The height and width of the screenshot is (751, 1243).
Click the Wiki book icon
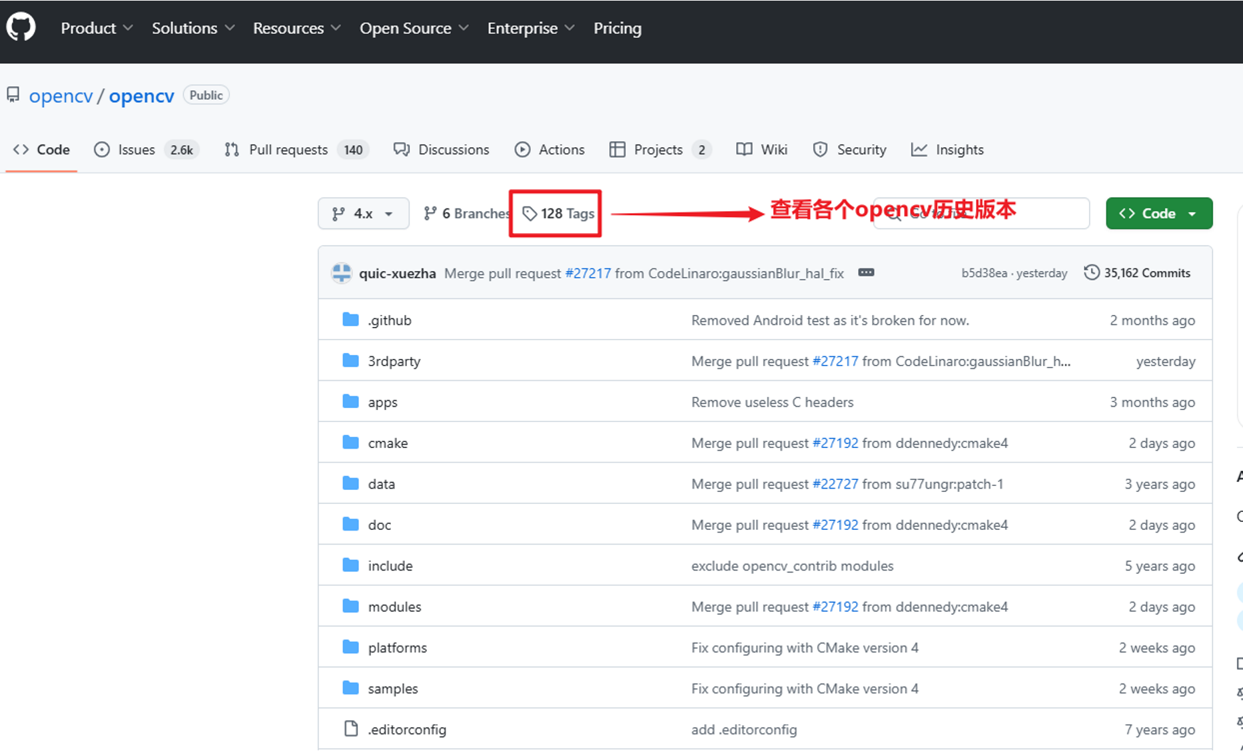click(x=744, y=150)
